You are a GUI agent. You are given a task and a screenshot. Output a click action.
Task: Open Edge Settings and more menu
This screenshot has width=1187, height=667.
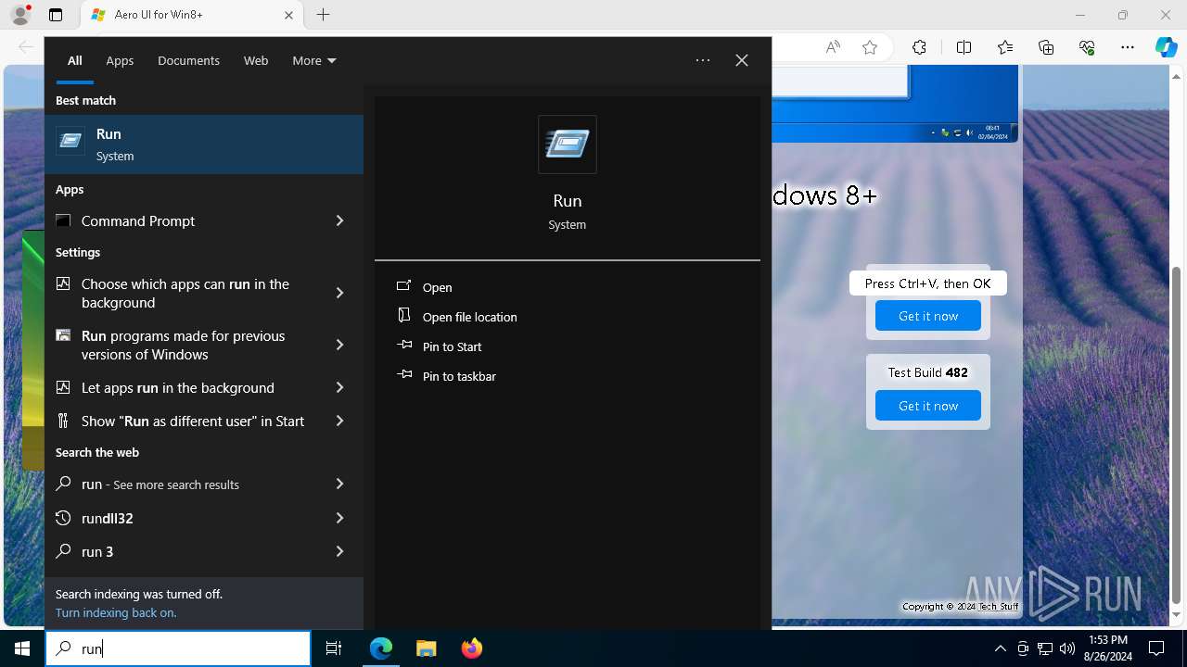click(x=1128, y=47)
